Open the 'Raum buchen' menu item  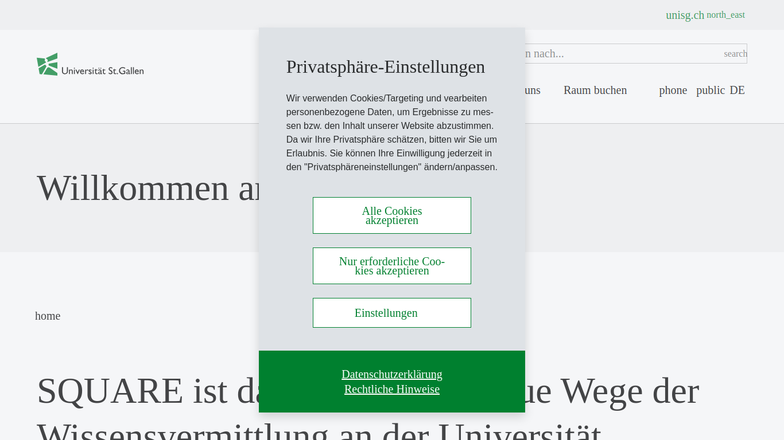click(595, 90)
